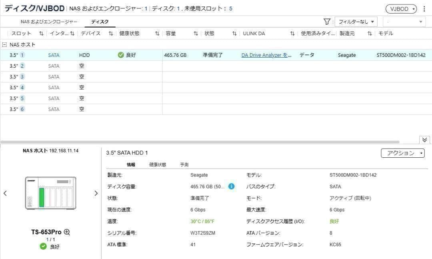Open the three-dot options menu

(424, 8)
